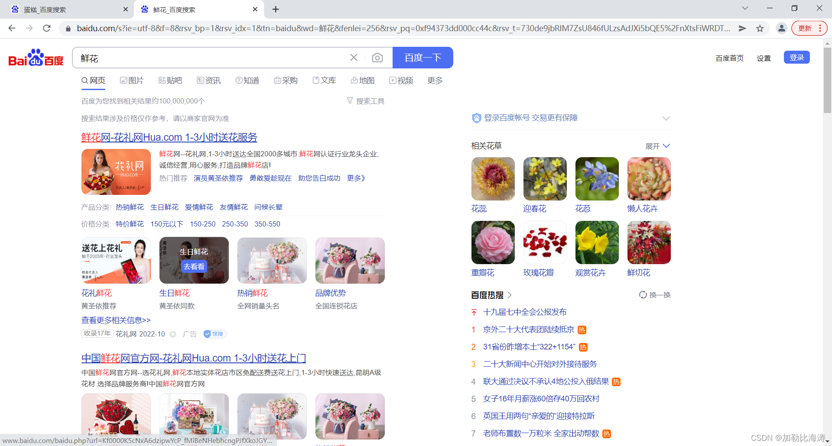Switch to the 知道 tab
This screenshot has height=446, width=832.
tap(247, 81)
